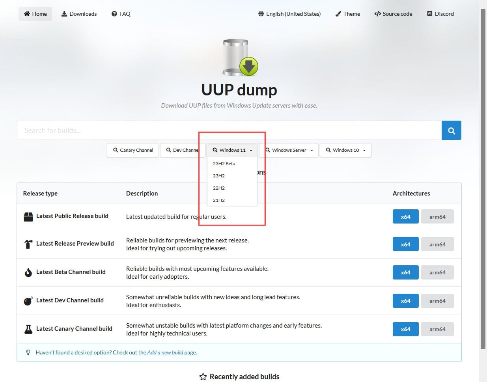Choose arm64 for Latest Canary Channel build
This screenshot has width=487, height=382.
point(437,329)
